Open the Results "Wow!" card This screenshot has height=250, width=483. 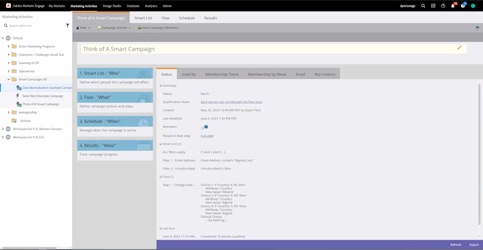[115, 150]
